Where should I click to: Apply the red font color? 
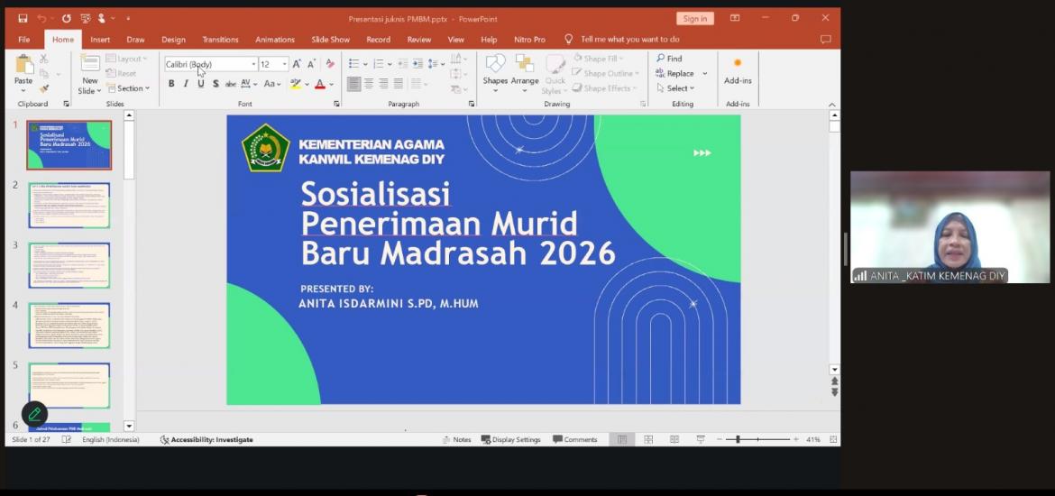tap(320, 84)
